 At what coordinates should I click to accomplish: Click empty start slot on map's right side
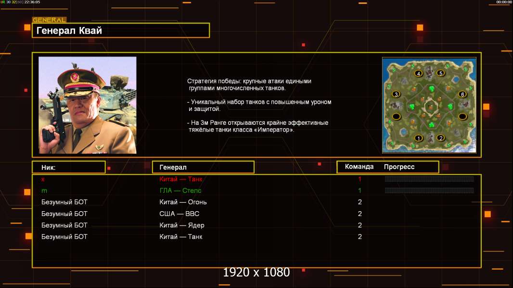462,117
